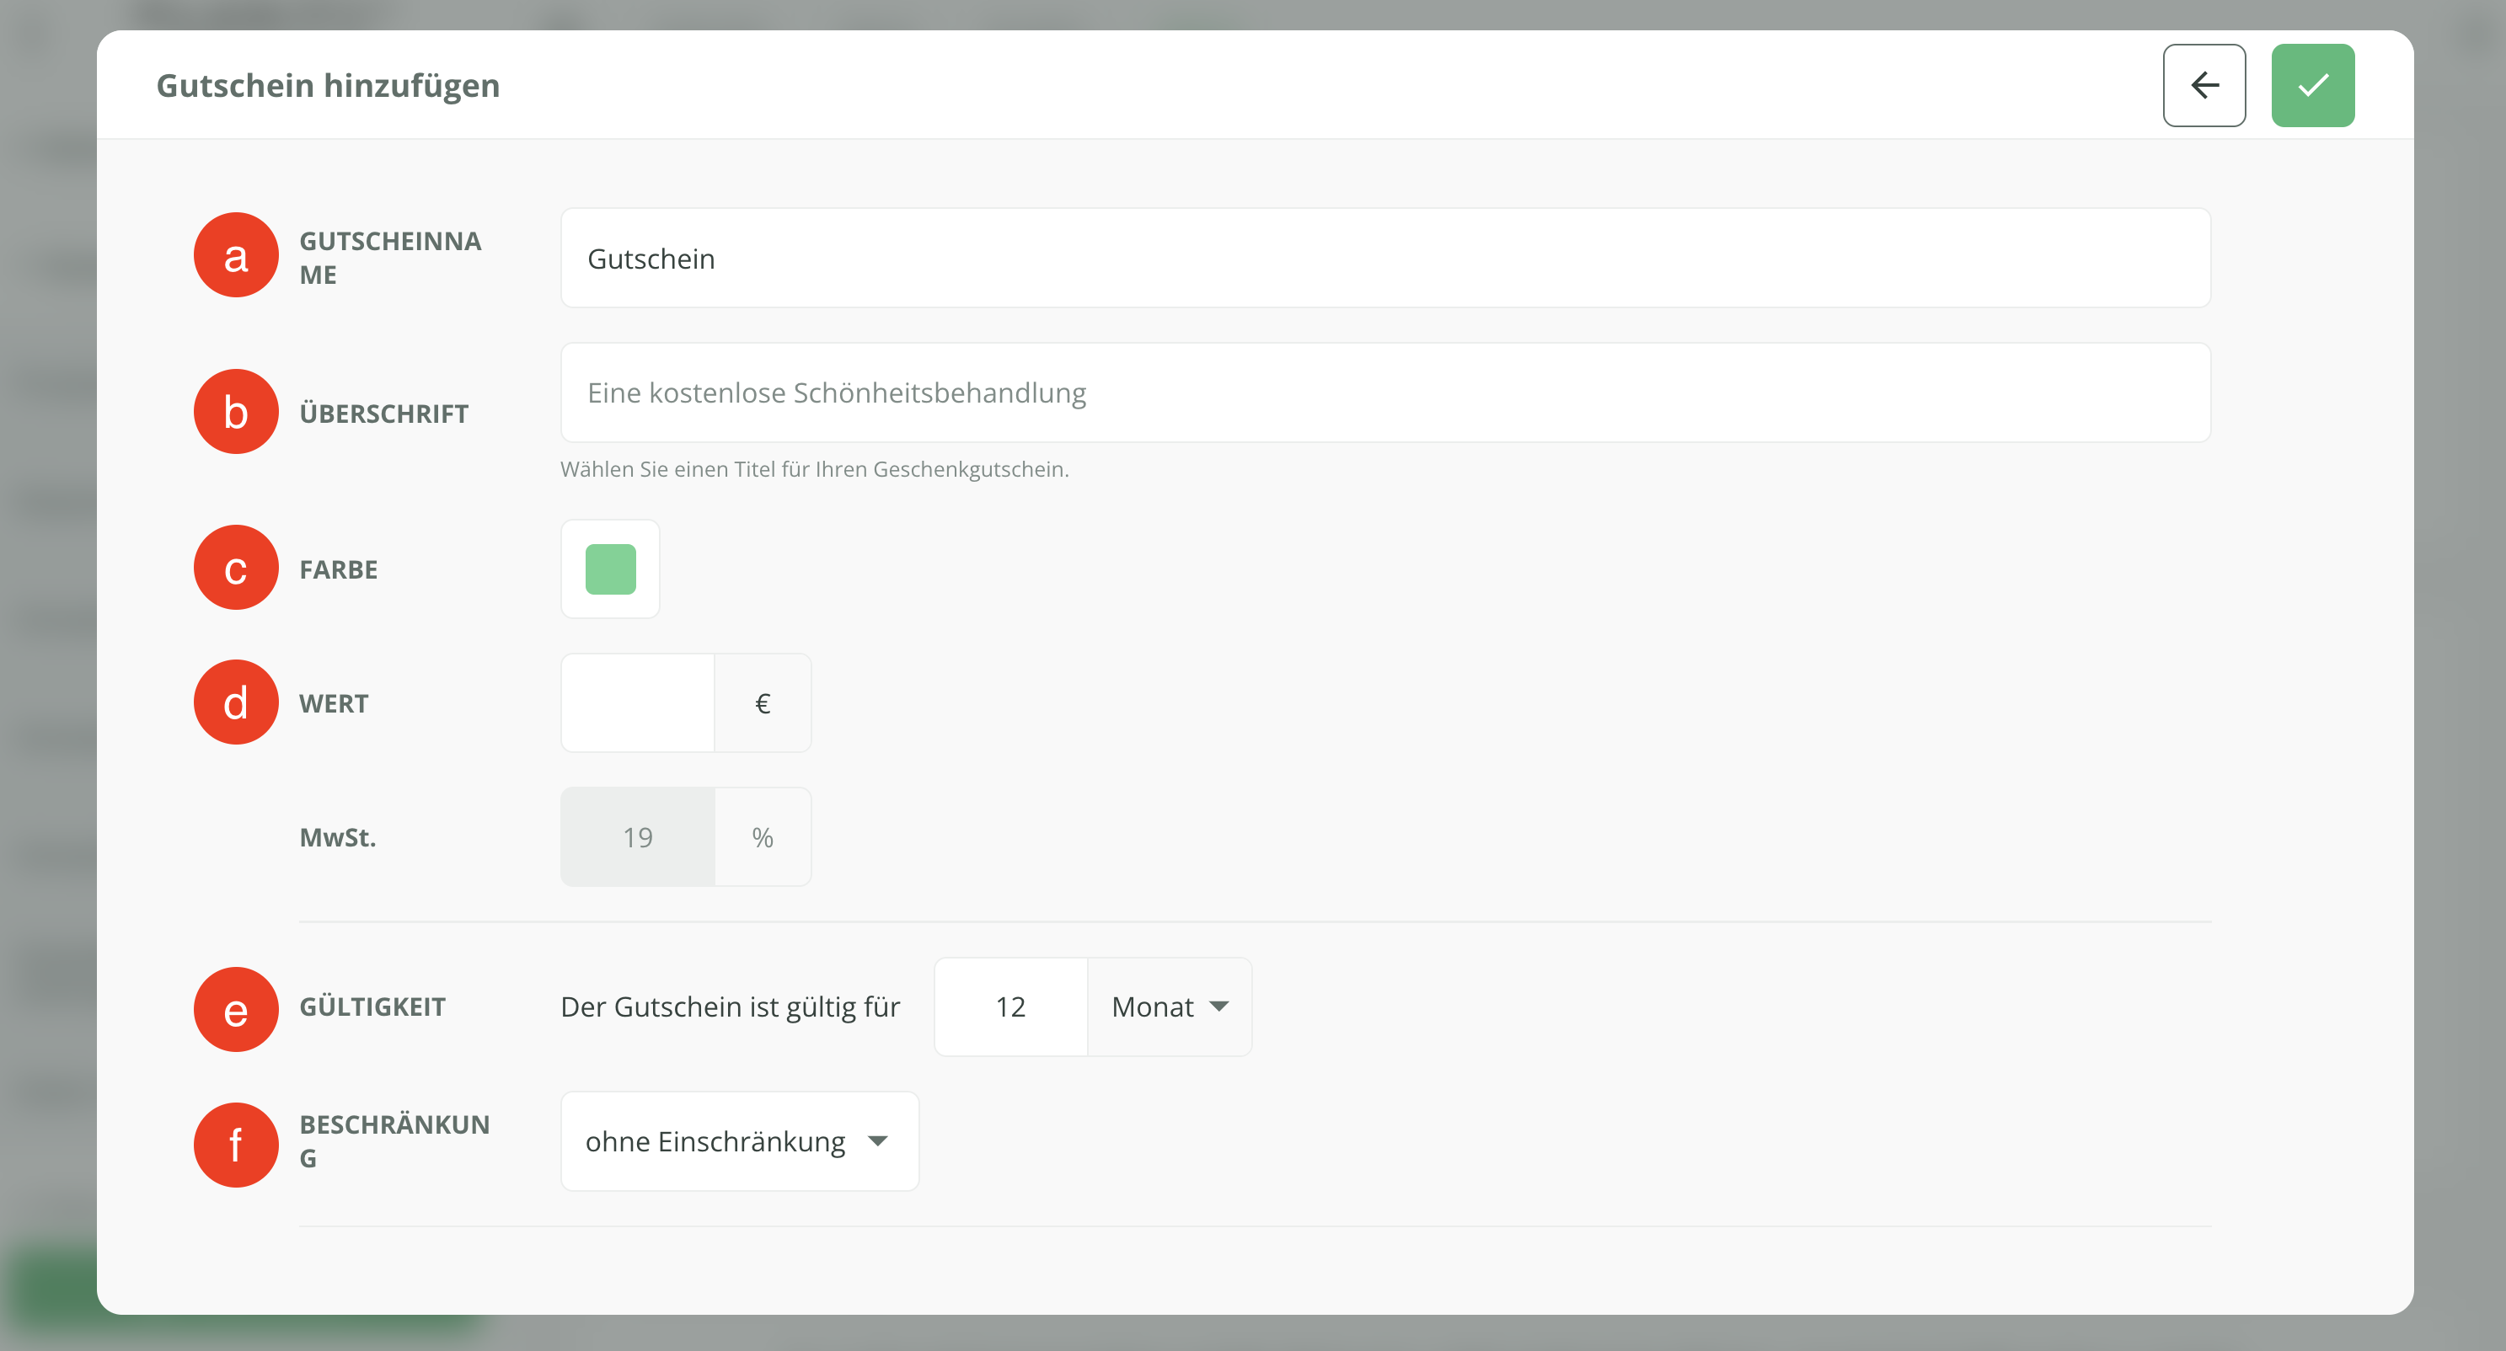Open the green Farbe color picker
2506x1351 pixels.
610,569
